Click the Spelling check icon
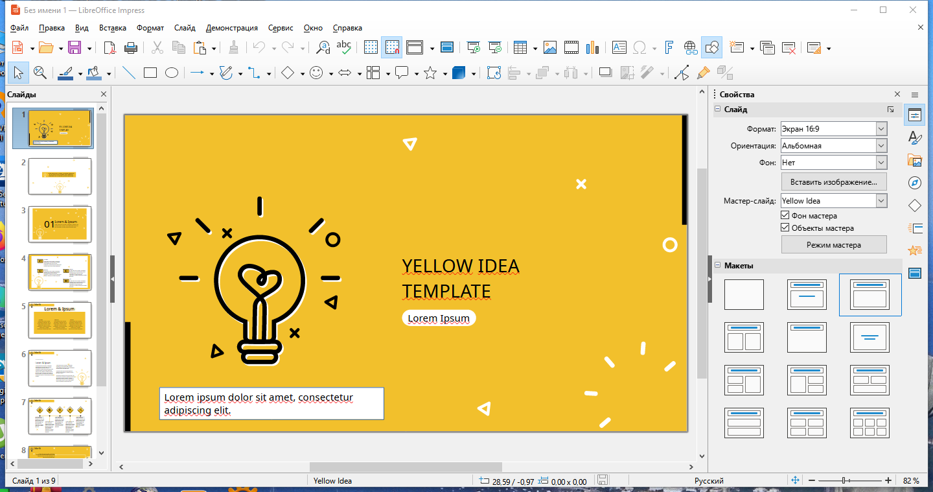This screenshot has height=492, width=933. click(344, 47)
